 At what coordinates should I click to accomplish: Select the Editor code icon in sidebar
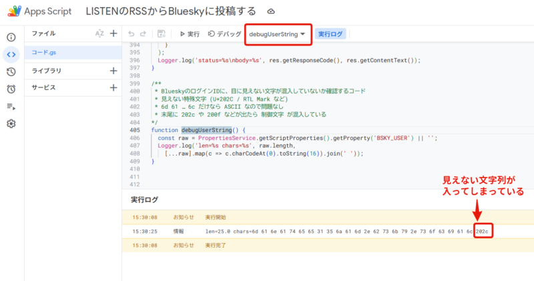click(x=11, y=55)
